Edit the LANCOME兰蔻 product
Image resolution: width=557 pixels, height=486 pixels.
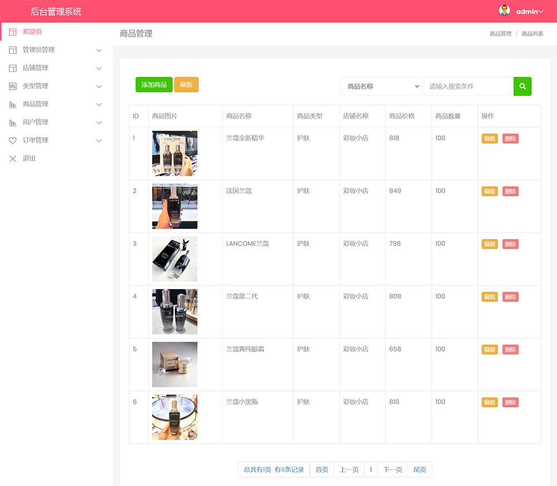490,244
